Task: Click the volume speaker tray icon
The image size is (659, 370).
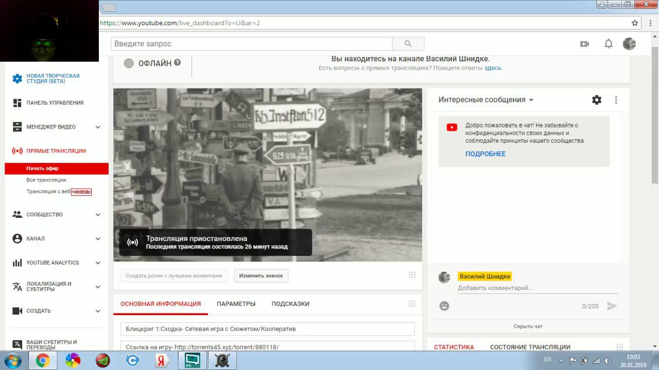Action: coord(608,361)
